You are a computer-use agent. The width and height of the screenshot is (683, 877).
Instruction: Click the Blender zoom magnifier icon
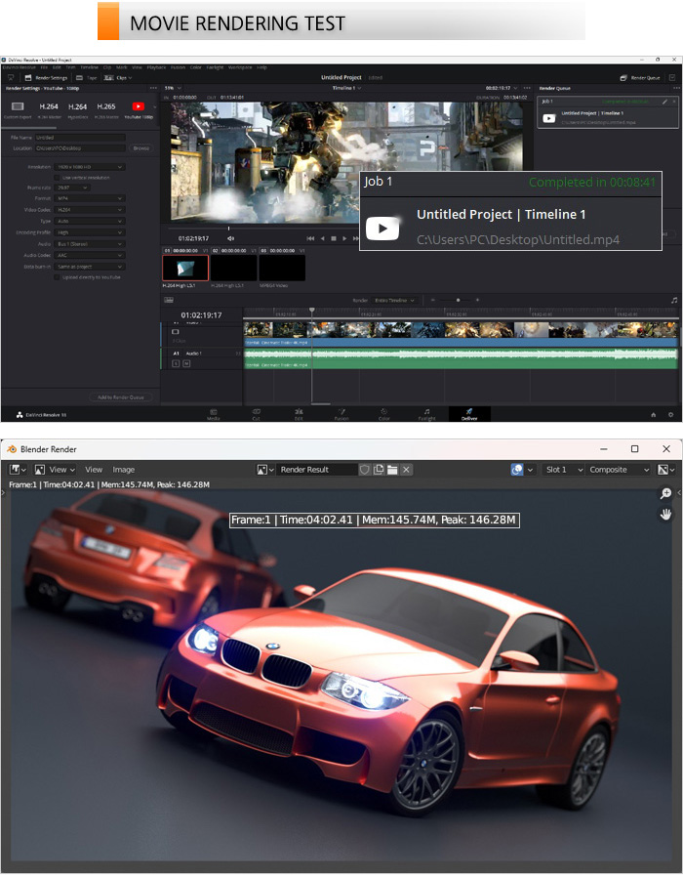tap(666, 495)
